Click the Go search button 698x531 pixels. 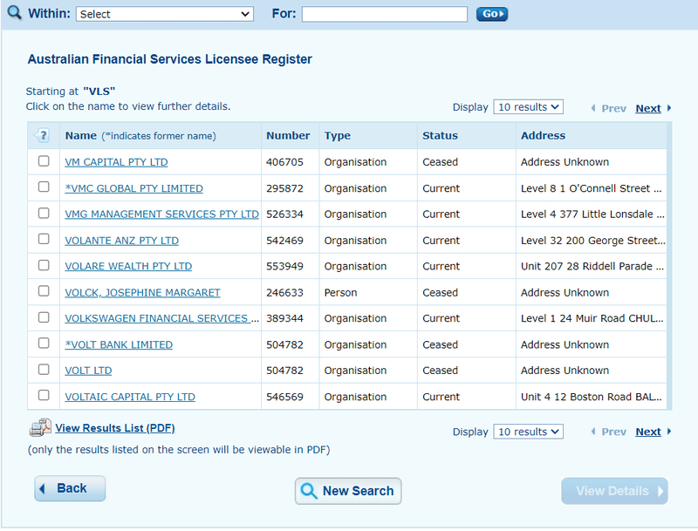coord(492,14)
